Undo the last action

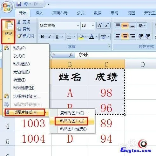click(25, 4)
